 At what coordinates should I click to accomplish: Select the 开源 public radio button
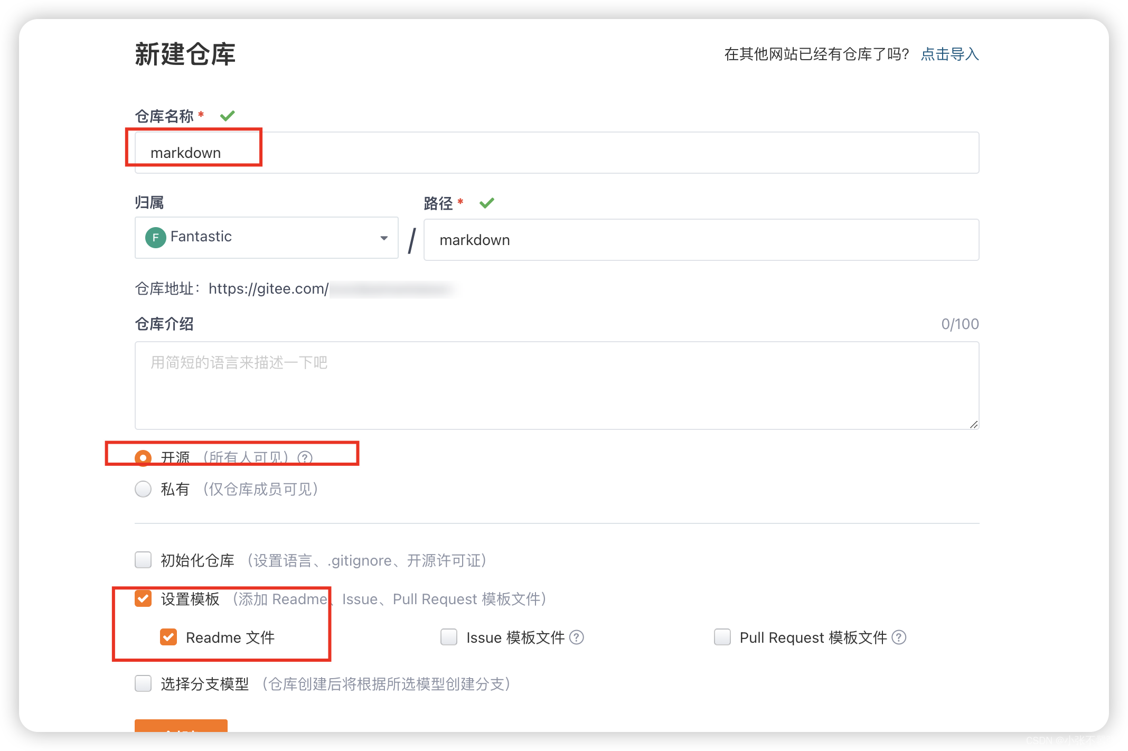point(143,457)
